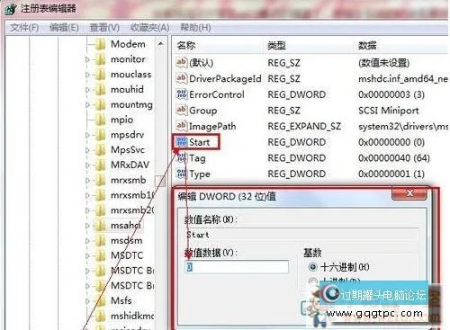Expand the mrxsmb tree node
The width and height of the screenshot is (450, 330).
point(87,181)
